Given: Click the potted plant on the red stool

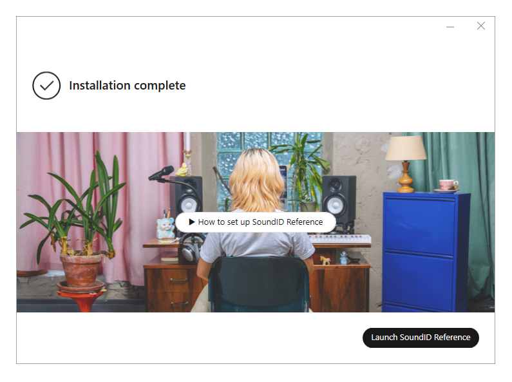Looking at the screenshot, I should 77,225.
